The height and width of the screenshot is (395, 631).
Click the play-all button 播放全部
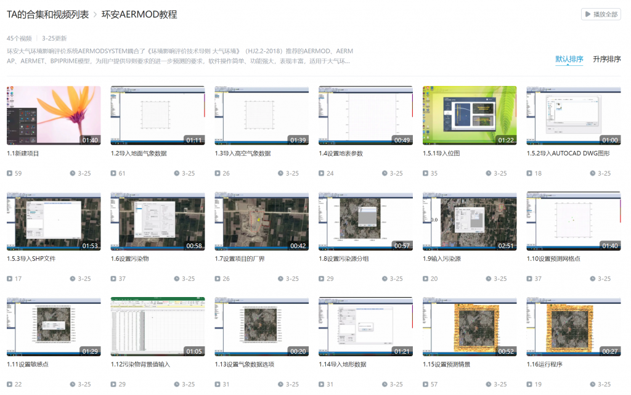click(x=600, y=14)
